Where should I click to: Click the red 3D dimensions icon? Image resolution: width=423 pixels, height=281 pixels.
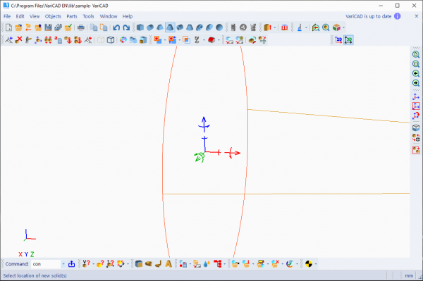284,27
